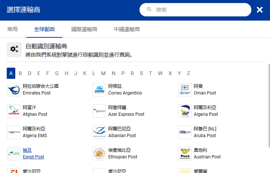
Task: Click the Egypt Post logo icon
Action: click(14, 154)
